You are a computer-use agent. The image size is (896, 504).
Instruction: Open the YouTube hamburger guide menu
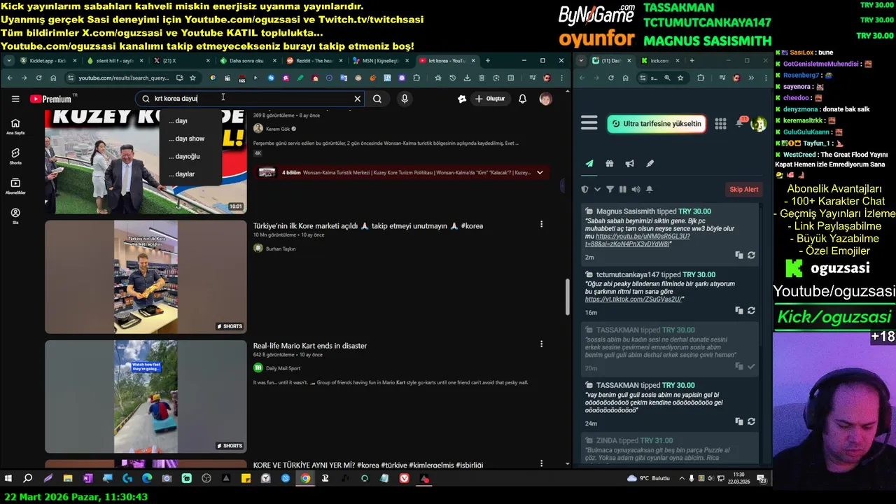[15, 99]
